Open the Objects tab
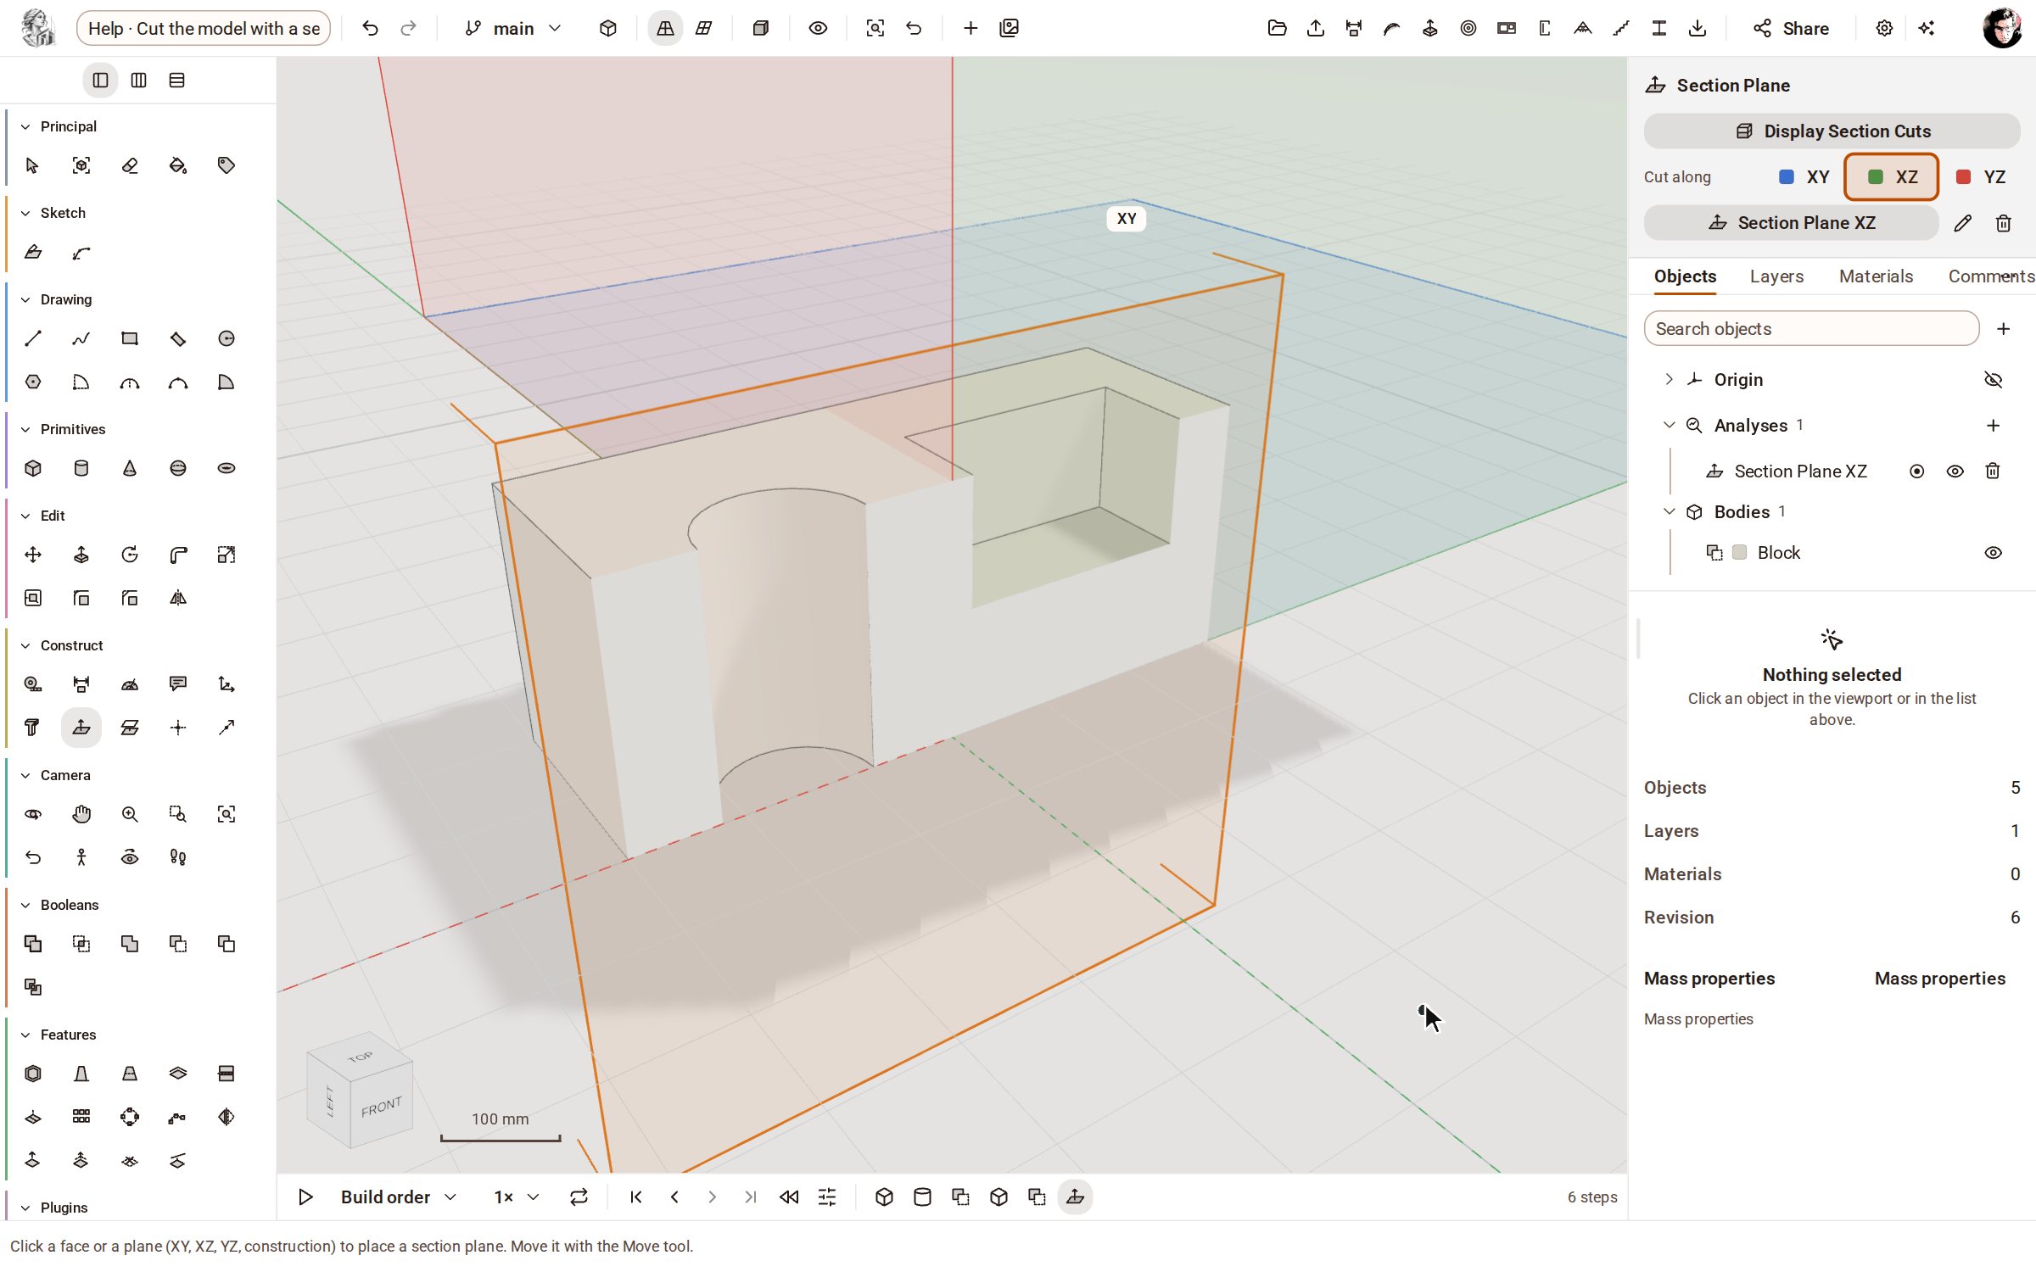The height and width of the screenshot is (1272, 2036). pyautogui.click(x=1685, y=276)
